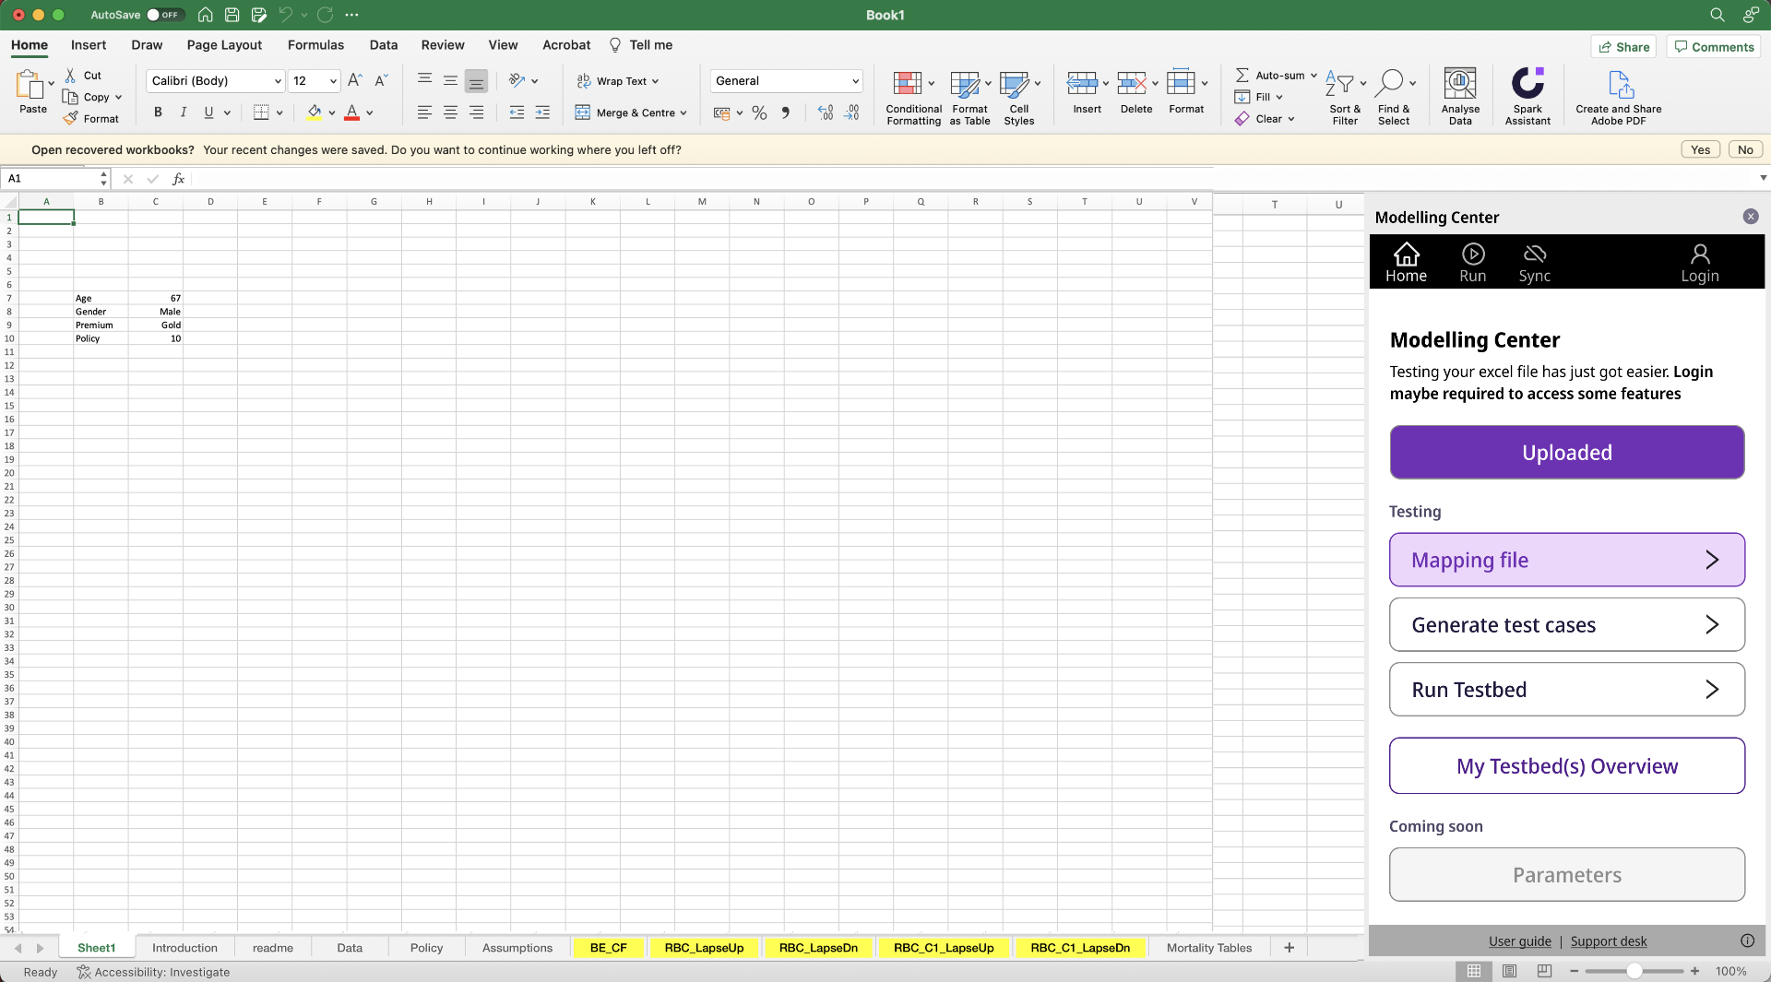Click the Login icon in Modelling Center
The width and height of the screenshot is (1771, 982).
(x=1700, y=254)
